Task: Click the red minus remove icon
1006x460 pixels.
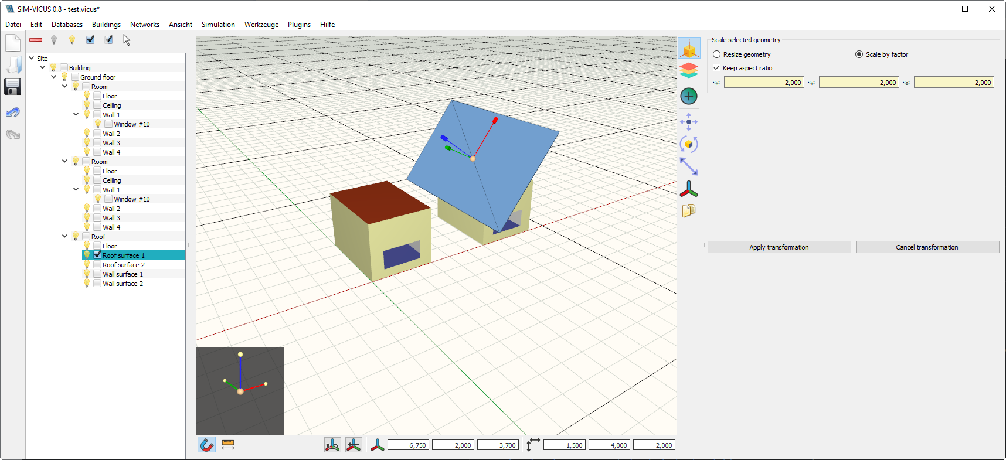Action: pyautogui.click(x=36, y=40)
